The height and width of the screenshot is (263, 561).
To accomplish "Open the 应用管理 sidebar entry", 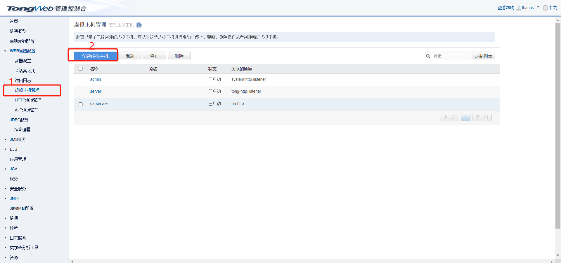I will [x=18, y=159].
